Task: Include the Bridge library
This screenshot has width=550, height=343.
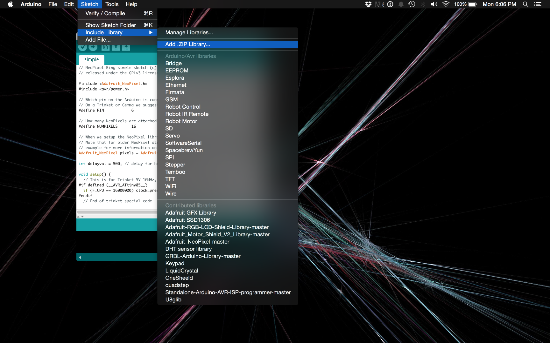Action: coord(228,63)
